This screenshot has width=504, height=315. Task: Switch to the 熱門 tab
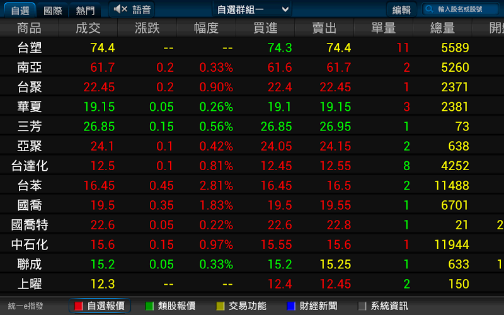[85, 10]
